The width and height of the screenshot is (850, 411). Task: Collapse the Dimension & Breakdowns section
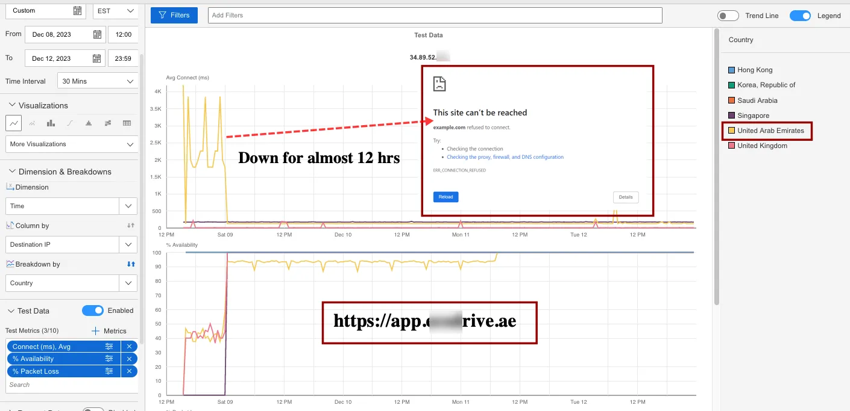tap(11, 172)
